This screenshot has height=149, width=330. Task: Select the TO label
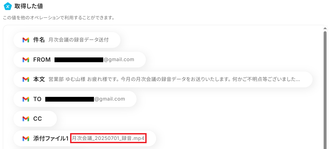pyautogui.click(x=37, y=99)
